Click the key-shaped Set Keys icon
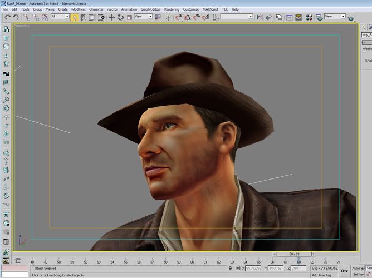This screenshot has width=372, height=278. tap(344, 271)
